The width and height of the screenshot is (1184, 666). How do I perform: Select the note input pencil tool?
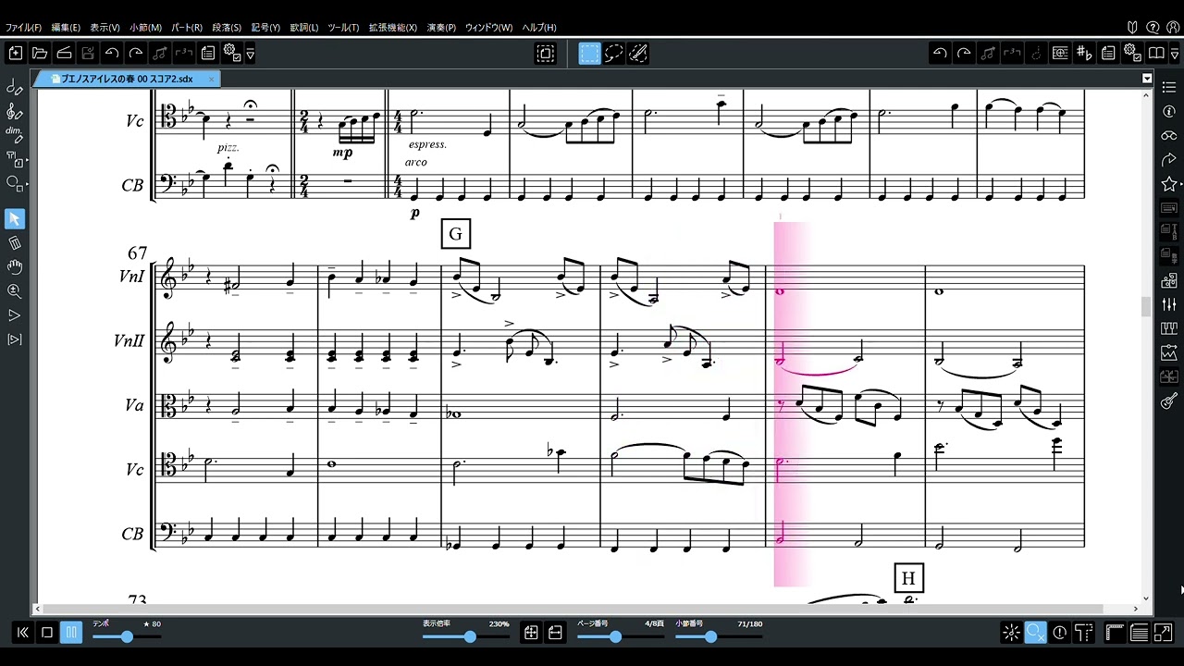14,88
